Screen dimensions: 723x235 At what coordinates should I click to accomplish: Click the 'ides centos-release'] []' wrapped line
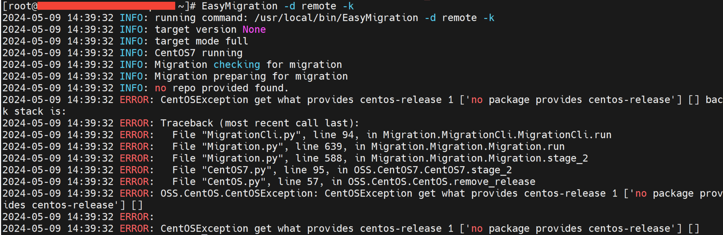(x=73, y=205)
